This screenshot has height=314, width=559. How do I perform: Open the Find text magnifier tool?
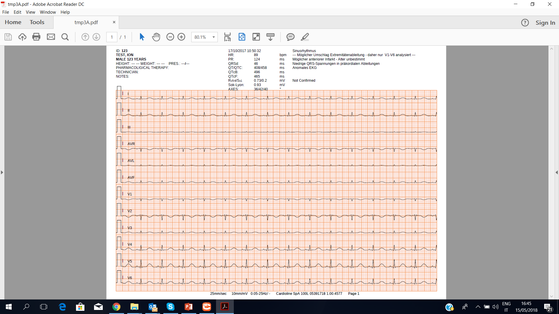(x=65, y=37)
